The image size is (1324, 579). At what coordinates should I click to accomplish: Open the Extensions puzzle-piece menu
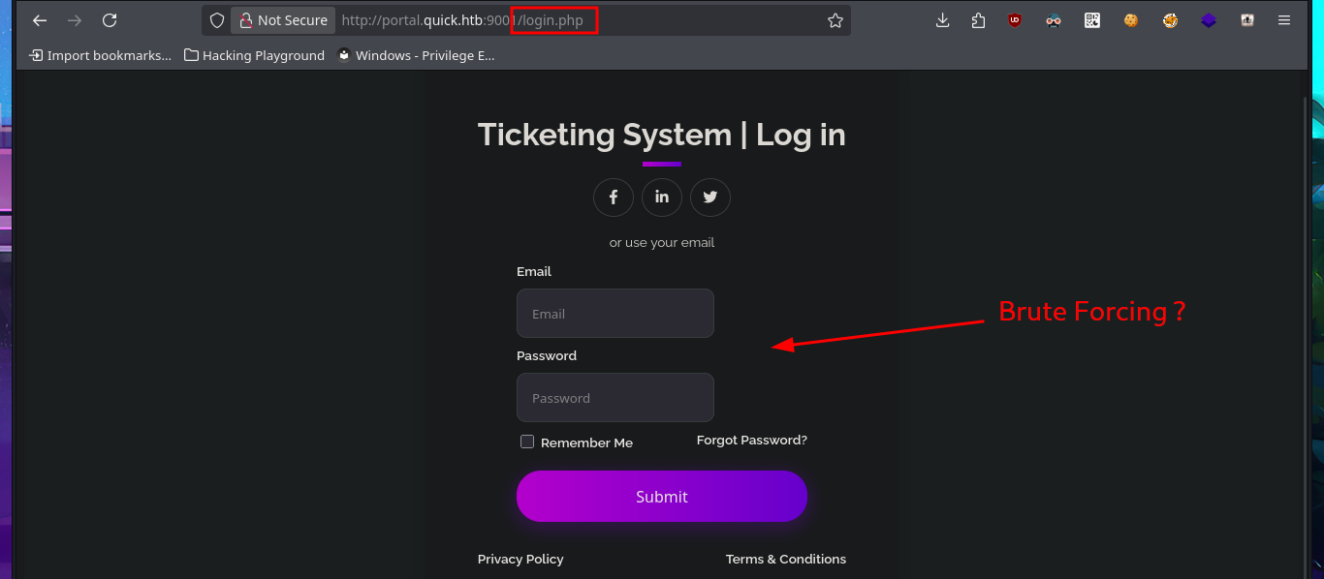pyautogui.click(x=978, y=20)
